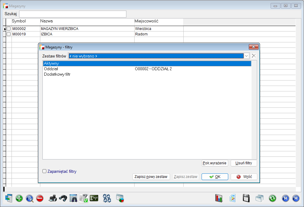Click the Usuń filtry button
This screenshot has height=207, width=304.
pyautogui.click(x=244, y=163)
